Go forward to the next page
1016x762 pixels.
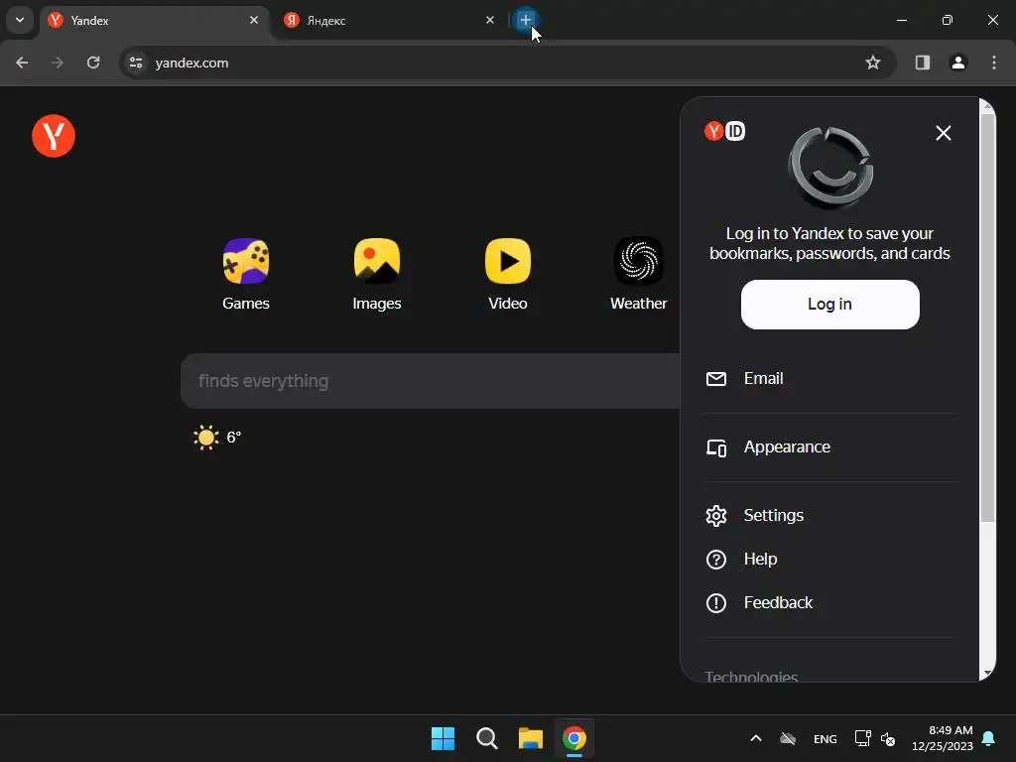tap(58, 63)
